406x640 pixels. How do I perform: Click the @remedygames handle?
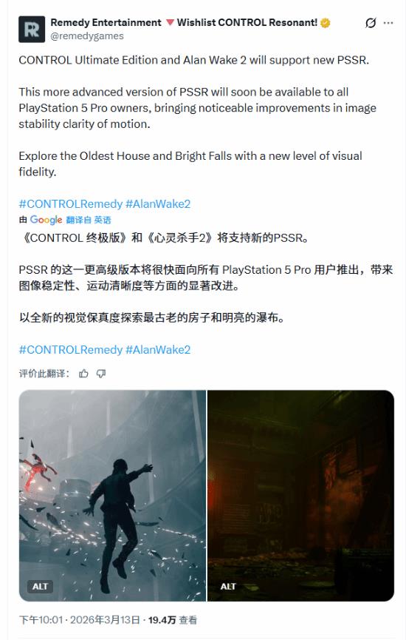(x=87, y=36)
